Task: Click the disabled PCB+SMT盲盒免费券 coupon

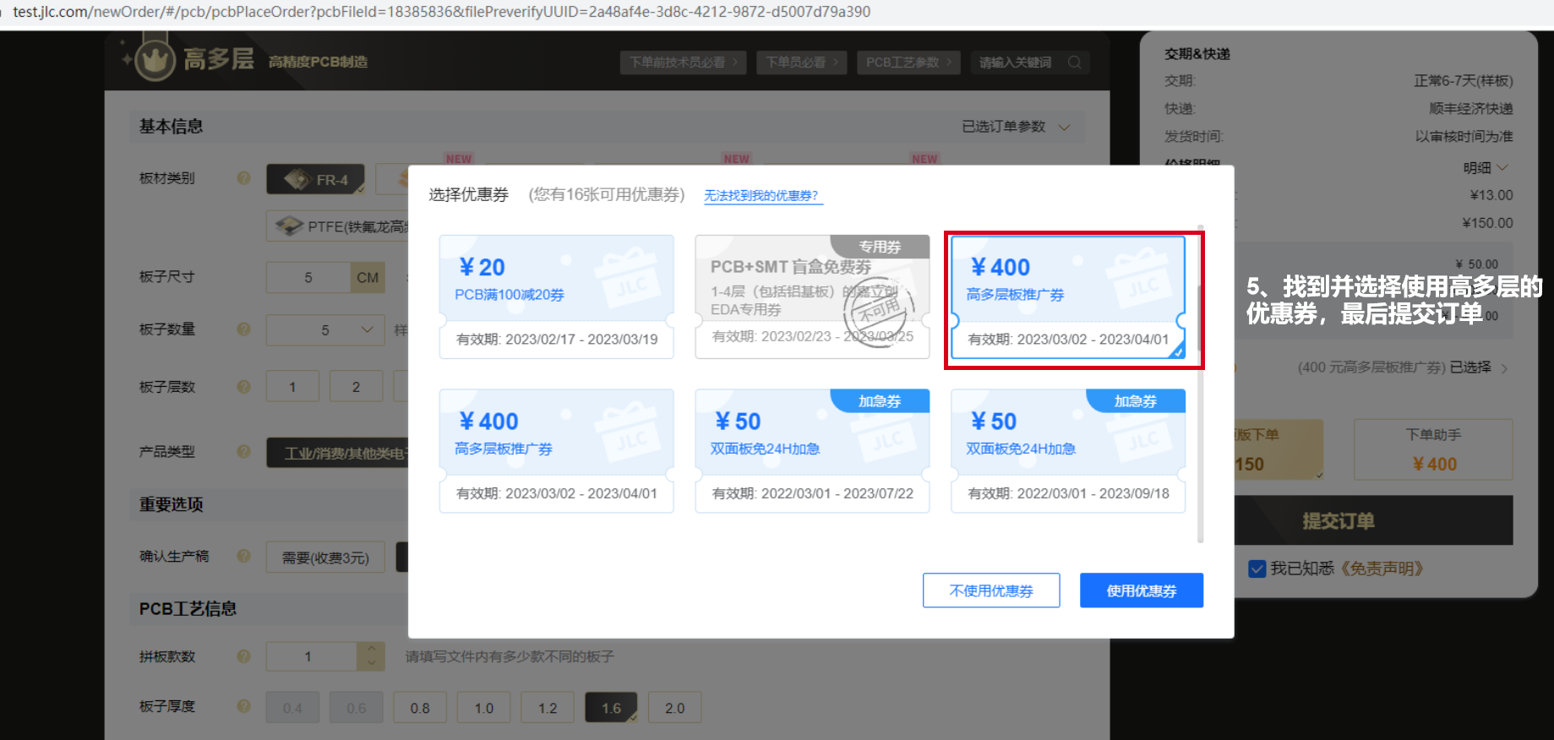Action: (812, 297)
